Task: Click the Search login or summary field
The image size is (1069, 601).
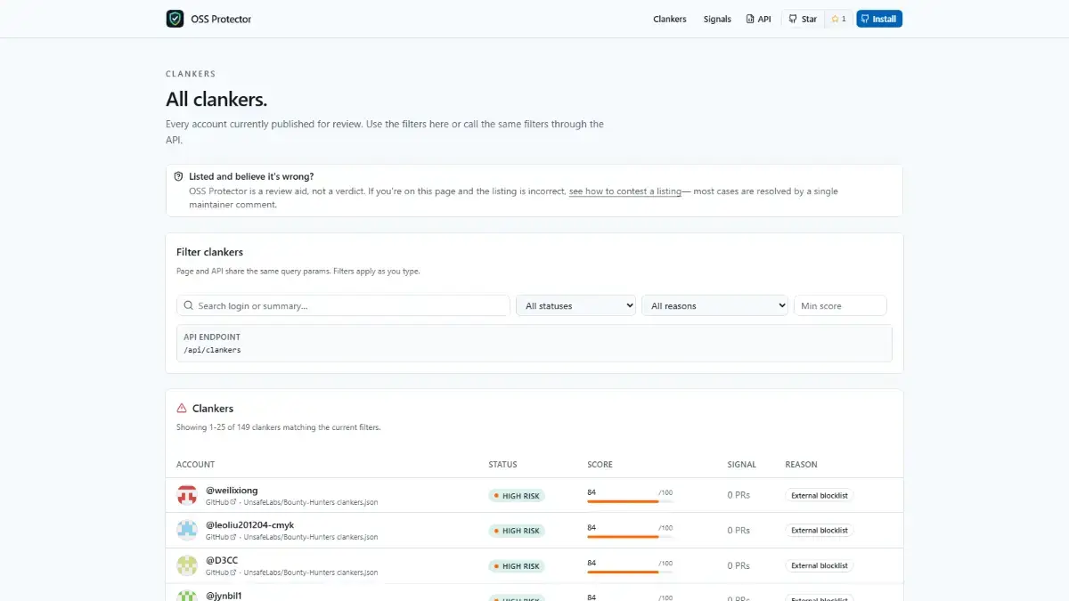Action: click(x=343, y=305)
